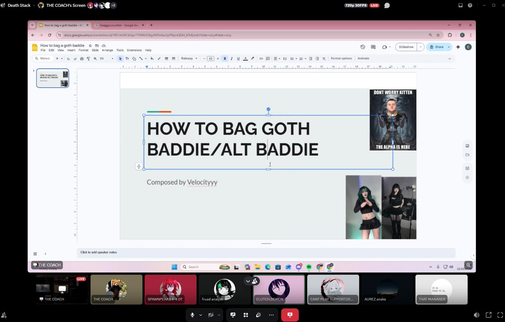505x322 pixels.
Task: Invite friends icon at bottom left
Action: [x=4, y=314]
